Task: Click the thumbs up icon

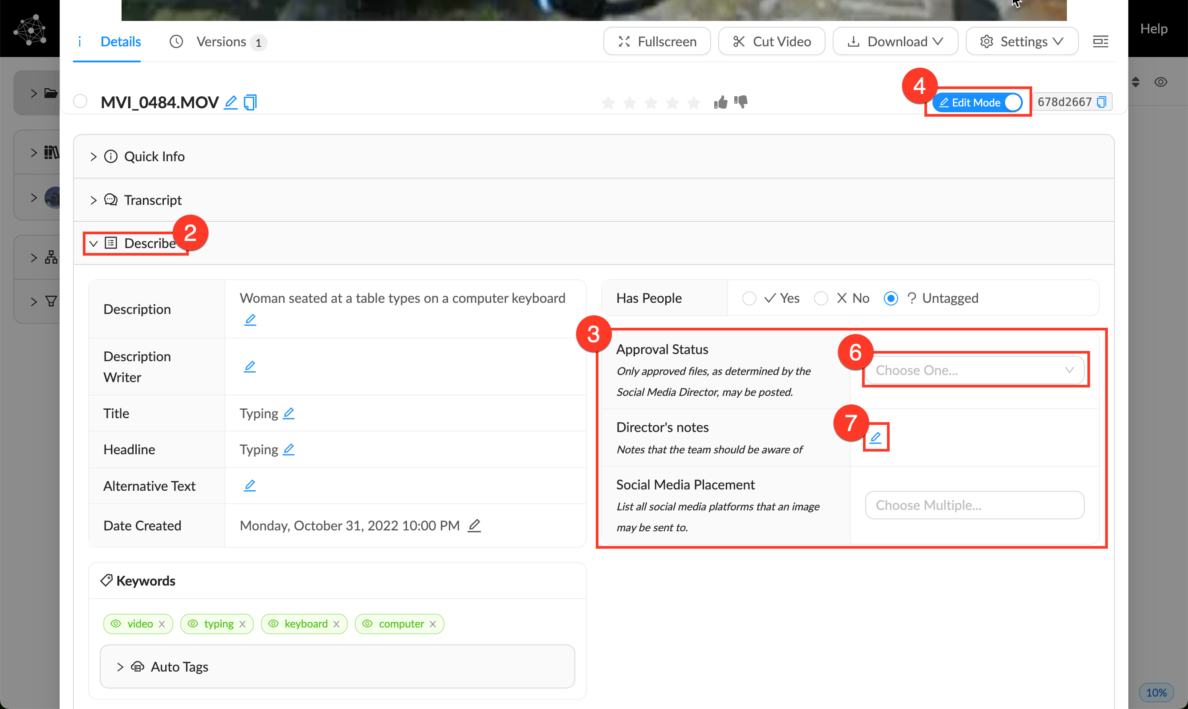Action: click(x=720, y=102)
